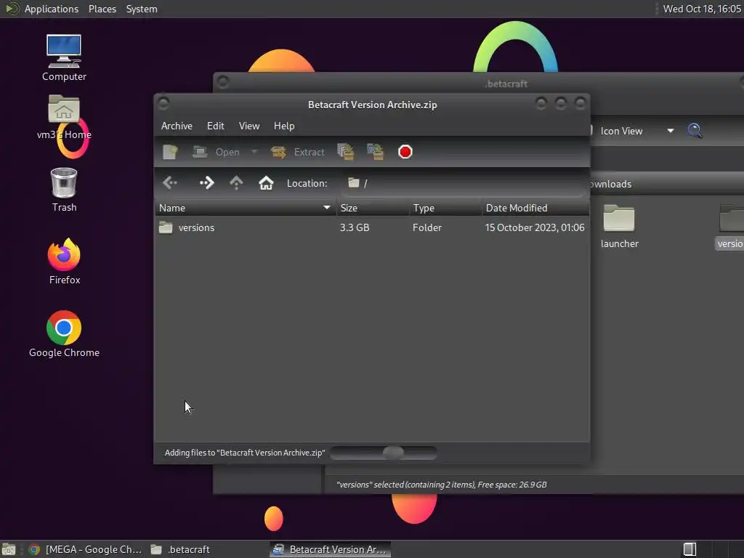Open the View menu
Screen dimensions: 744x558
pyautogui.click(x=249, y=126)
